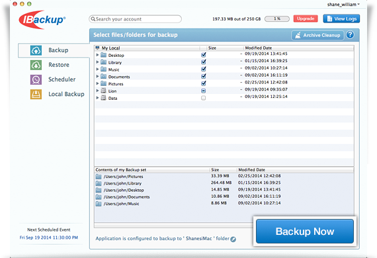Click the 197.33 MB out of 250 GB text
This screenshot has width=377, height=258.
236,19
